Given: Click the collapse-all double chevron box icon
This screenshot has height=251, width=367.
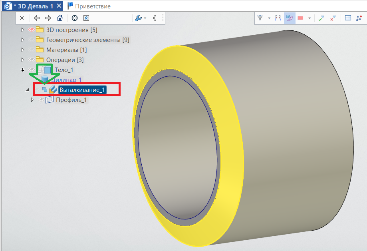Looking at the screenshot, I should [x=86, y=18].
